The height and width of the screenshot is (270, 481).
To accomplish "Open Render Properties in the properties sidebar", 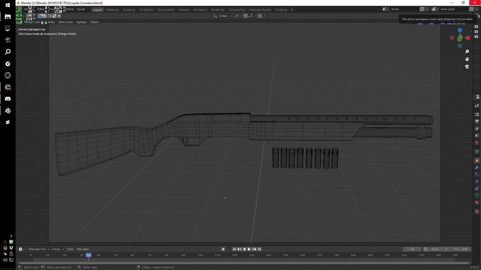I will [477, 113].
